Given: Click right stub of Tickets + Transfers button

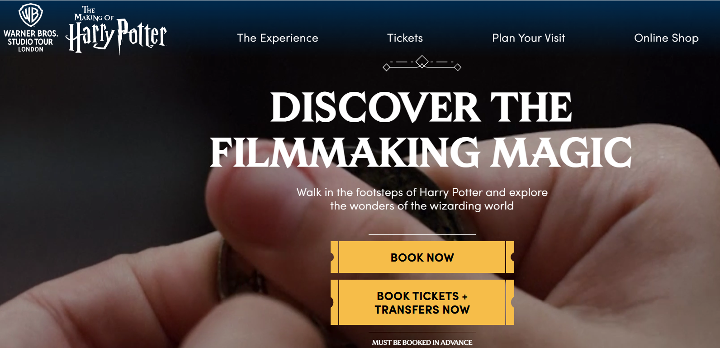Looking at the screenshot, I should pyautogui.click(x=510, y=302).
